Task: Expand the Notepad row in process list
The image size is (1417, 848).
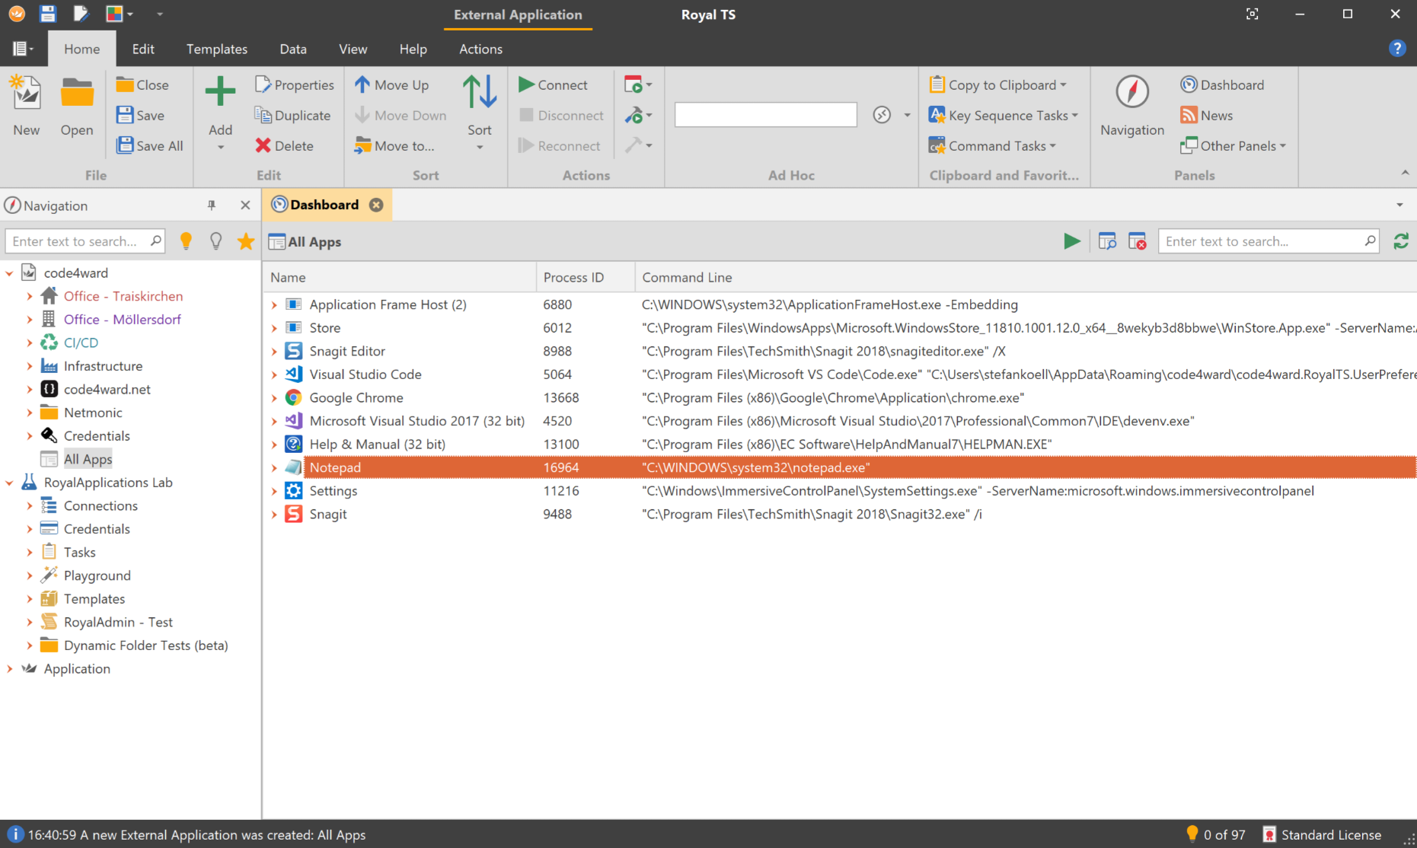Action: [x=274, y=467]
